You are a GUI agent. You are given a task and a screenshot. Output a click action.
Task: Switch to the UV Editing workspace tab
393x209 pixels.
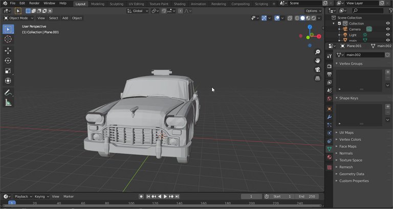136,4
